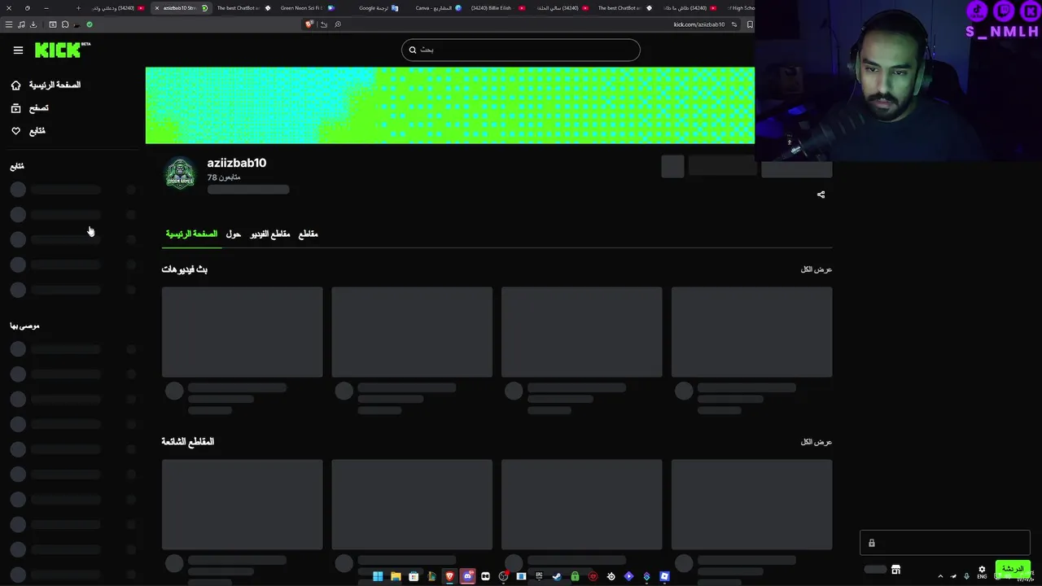Switch to the حول tab
The image size is (1042, 586).
[233, 234]
